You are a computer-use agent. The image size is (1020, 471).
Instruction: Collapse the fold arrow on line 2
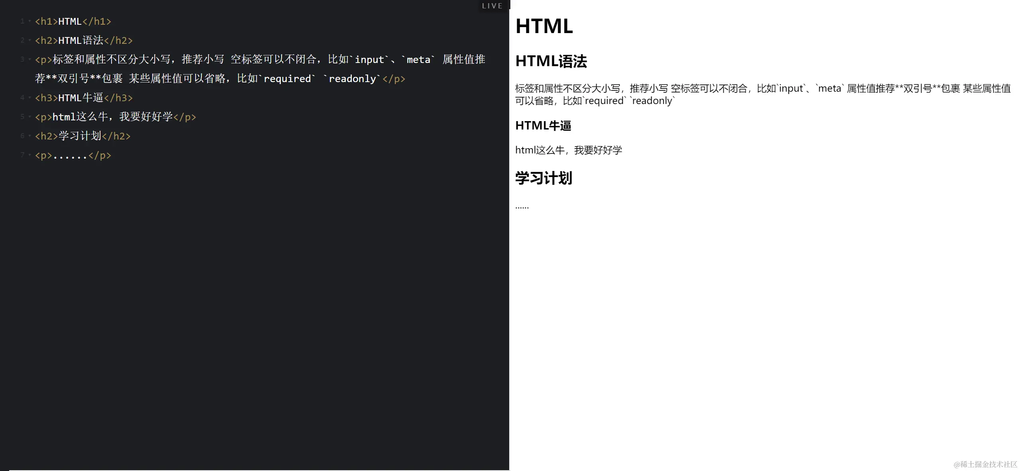[x=29, y=40]
